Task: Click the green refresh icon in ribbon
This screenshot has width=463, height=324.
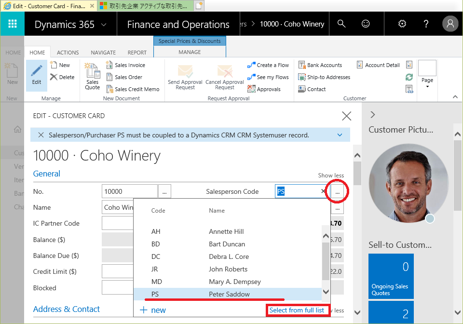Action: pyautogui.click(x=409, y=77)
